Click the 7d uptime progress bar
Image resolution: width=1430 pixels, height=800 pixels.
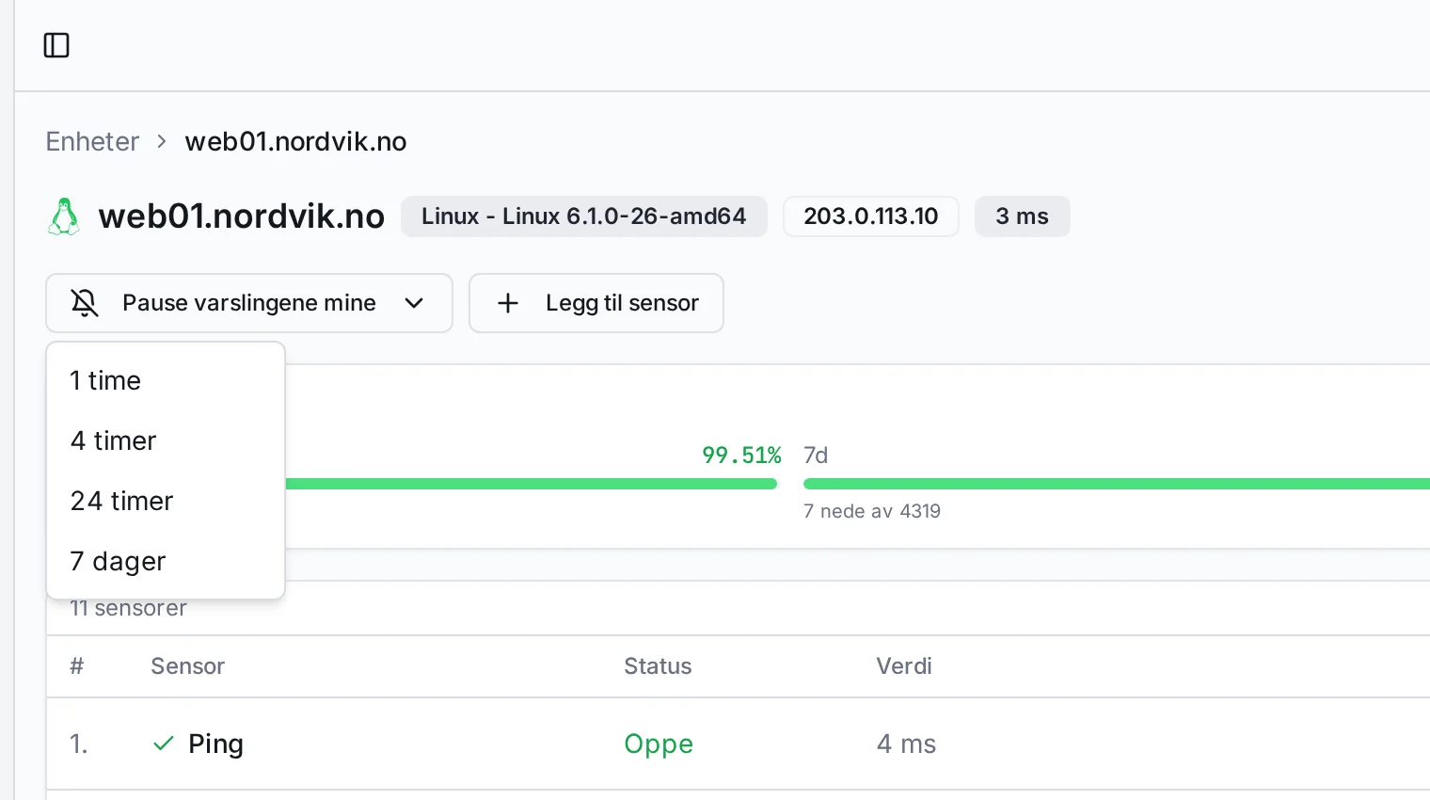pyautogui.click(x=1117, y=484)
